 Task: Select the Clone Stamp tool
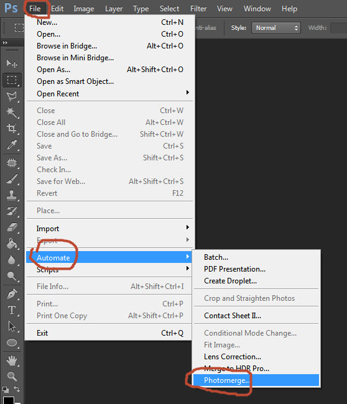click(x=12, y=195)
